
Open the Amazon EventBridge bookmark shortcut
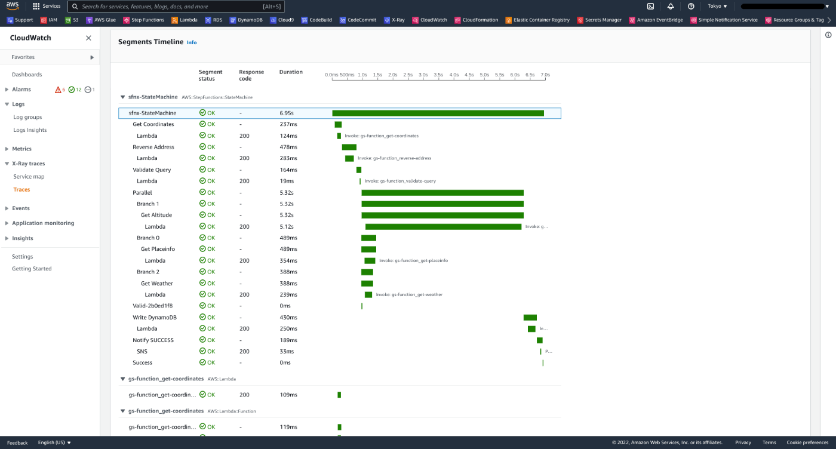(656, 20)
